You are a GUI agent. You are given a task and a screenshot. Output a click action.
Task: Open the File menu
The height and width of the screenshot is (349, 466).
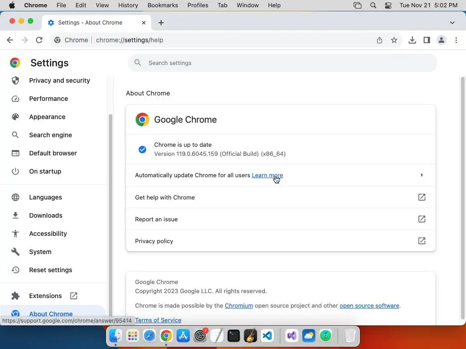[61, 5]
